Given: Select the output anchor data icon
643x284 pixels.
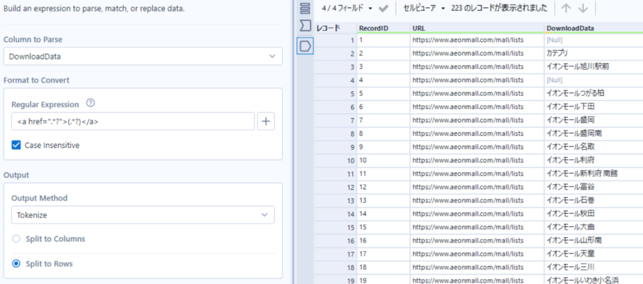Looking at the screenshot, I should click(305, 46).
